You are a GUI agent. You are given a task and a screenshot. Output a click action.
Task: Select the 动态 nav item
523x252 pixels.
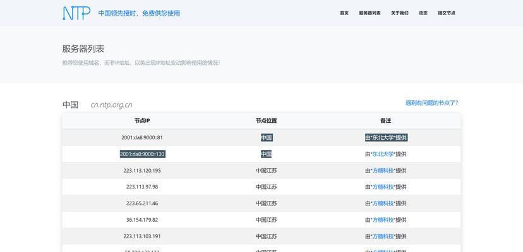pos(423,13)
